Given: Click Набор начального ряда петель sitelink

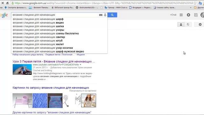Looking at the screenshot, I should tap(28, 55).
